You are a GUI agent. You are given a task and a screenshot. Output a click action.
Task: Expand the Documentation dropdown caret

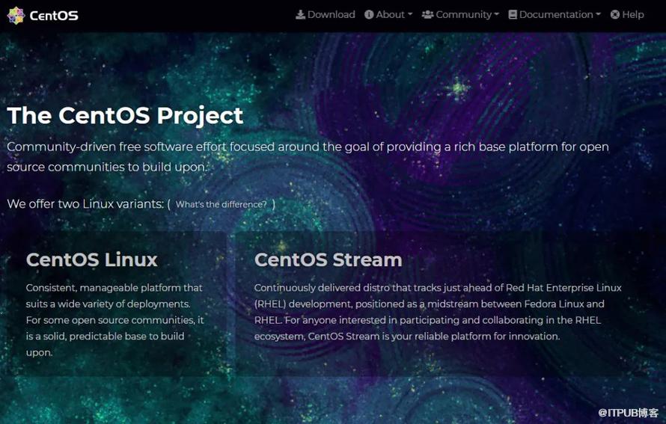(x=599, y=14)
